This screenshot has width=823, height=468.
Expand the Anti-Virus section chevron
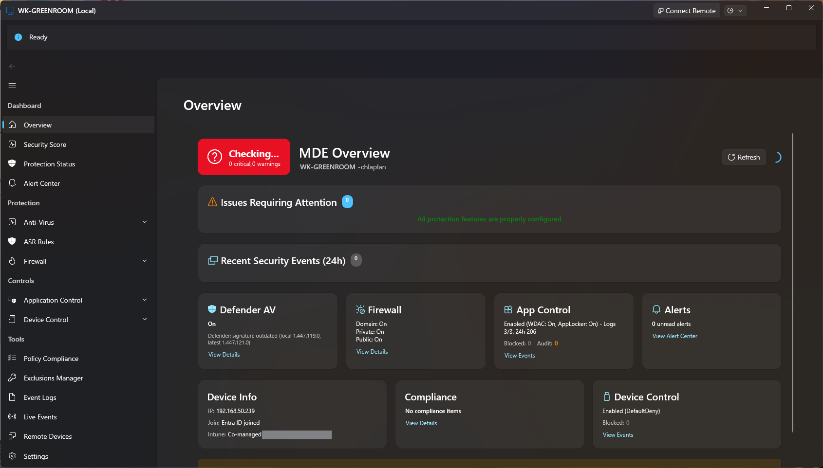tap(145, 222)
